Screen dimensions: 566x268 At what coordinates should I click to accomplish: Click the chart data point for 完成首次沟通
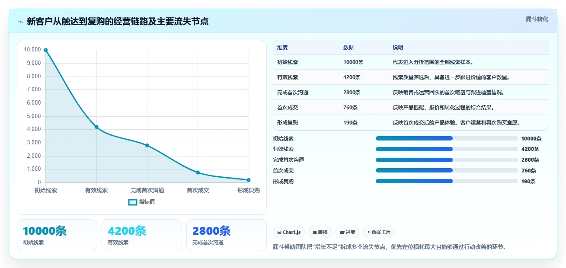point(147,145)
